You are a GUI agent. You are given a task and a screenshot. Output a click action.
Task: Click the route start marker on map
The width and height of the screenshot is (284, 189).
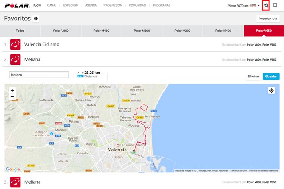click(134, 152)
